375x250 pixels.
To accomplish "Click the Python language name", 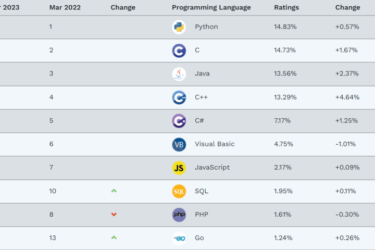I will 206,27.
